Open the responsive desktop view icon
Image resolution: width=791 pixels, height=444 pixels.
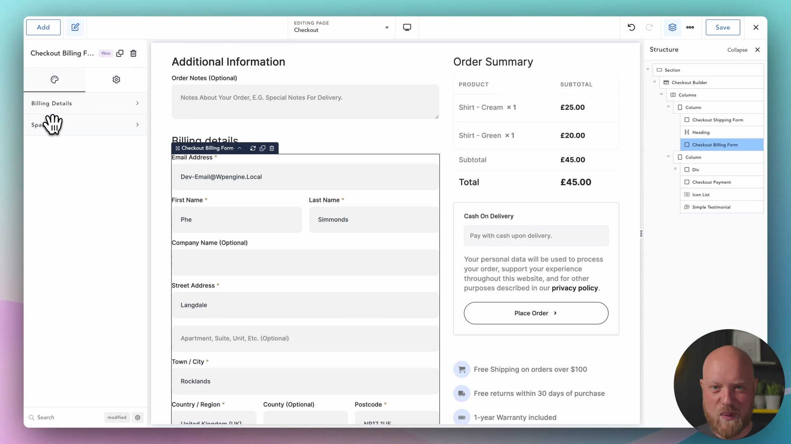(x=407, y=27)
